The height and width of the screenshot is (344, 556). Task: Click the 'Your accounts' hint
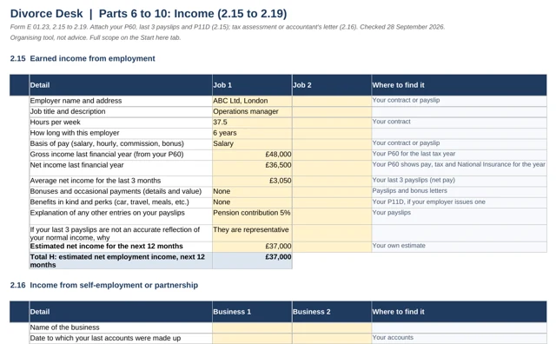pyautogui.click(x=393, y=337)
